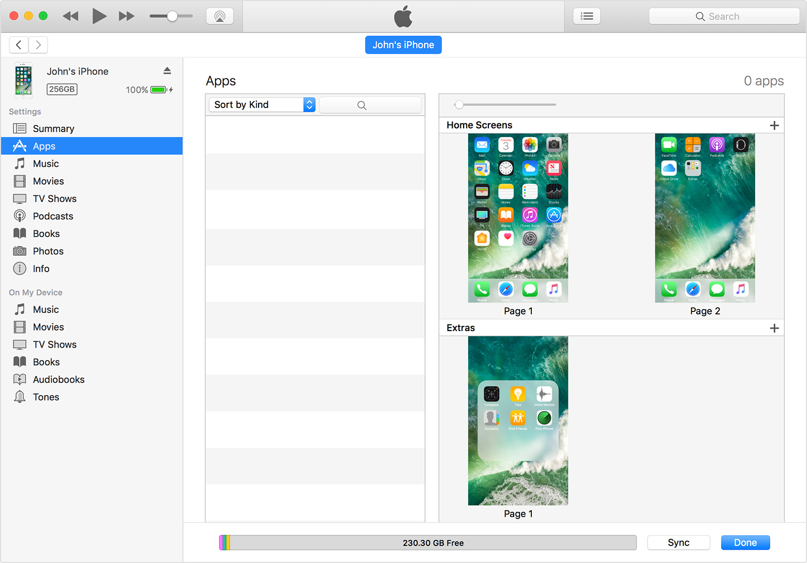
Task: Show Movies under On My Device
Action: pos(92,327)
